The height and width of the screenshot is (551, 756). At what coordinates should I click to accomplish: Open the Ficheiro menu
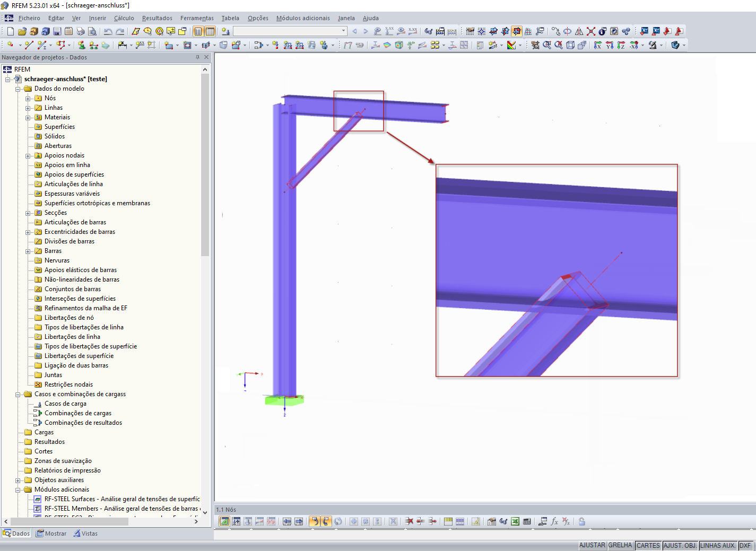pyautogui.click(x=29, y=18)
